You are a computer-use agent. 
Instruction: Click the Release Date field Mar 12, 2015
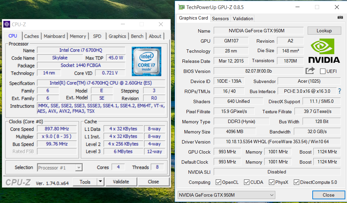click(x=231, y=61)
